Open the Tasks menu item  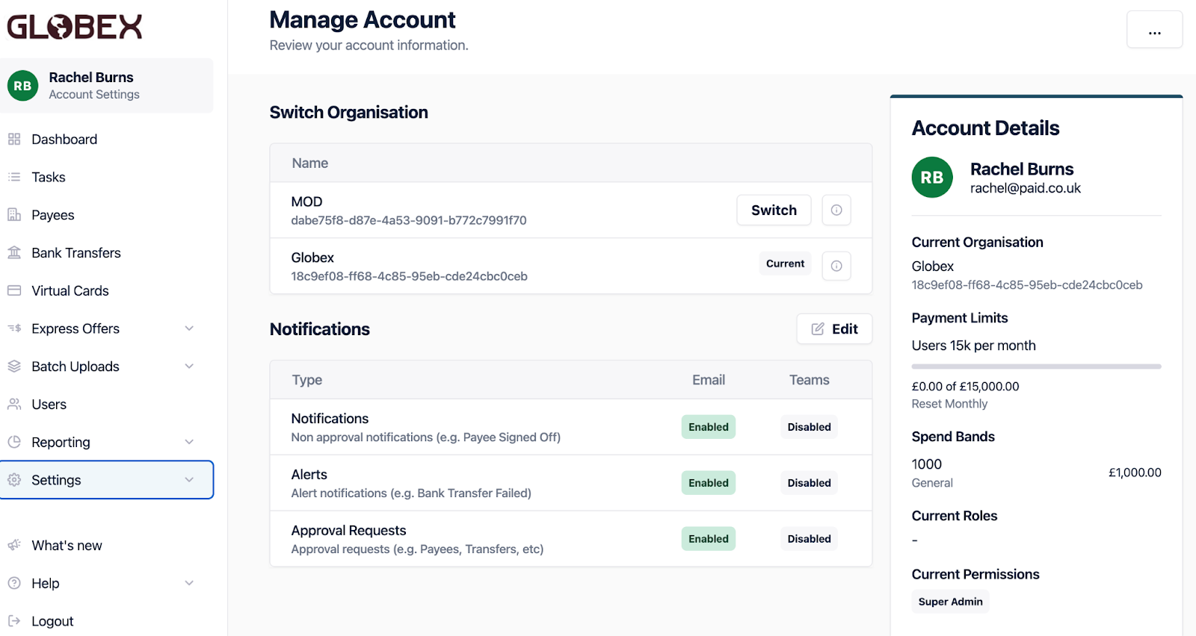tap(49, 178)
